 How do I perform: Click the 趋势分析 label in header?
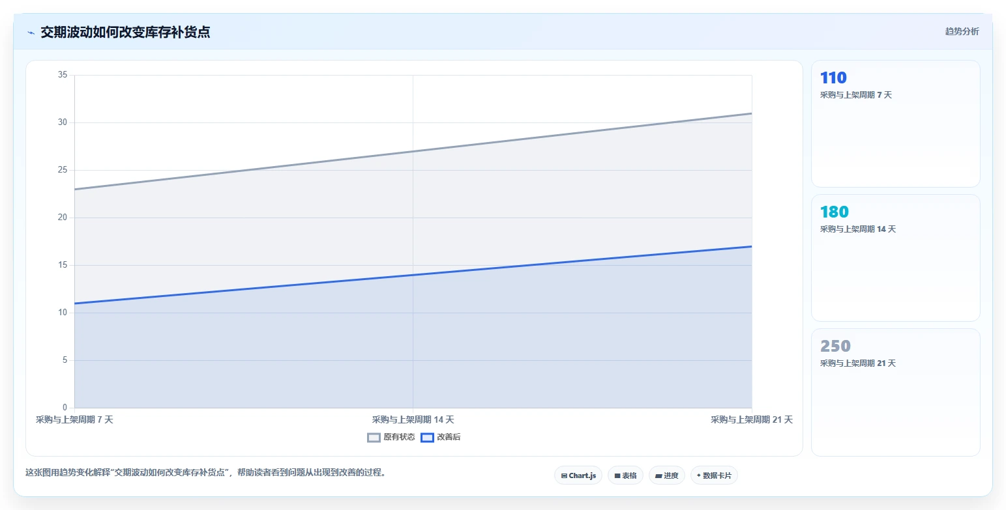click(962, 31)
